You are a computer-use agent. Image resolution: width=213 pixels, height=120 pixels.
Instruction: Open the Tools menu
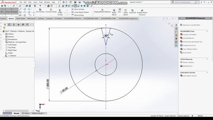point(41,2)
